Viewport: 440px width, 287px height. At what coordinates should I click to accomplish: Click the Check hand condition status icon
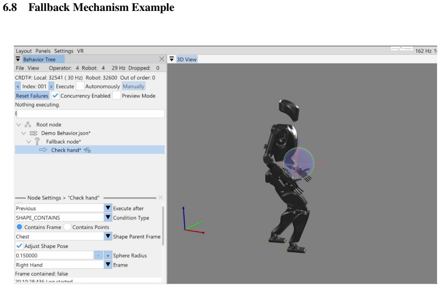pyautogui.click(x=87, y=150)
